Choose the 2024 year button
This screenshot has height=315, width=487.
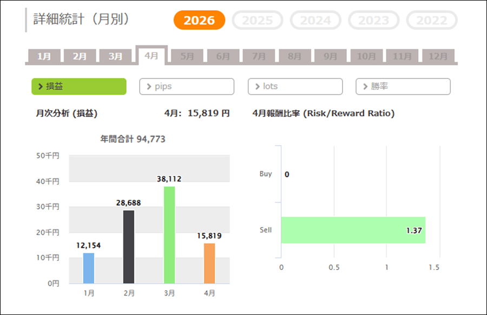click(315, 21)
